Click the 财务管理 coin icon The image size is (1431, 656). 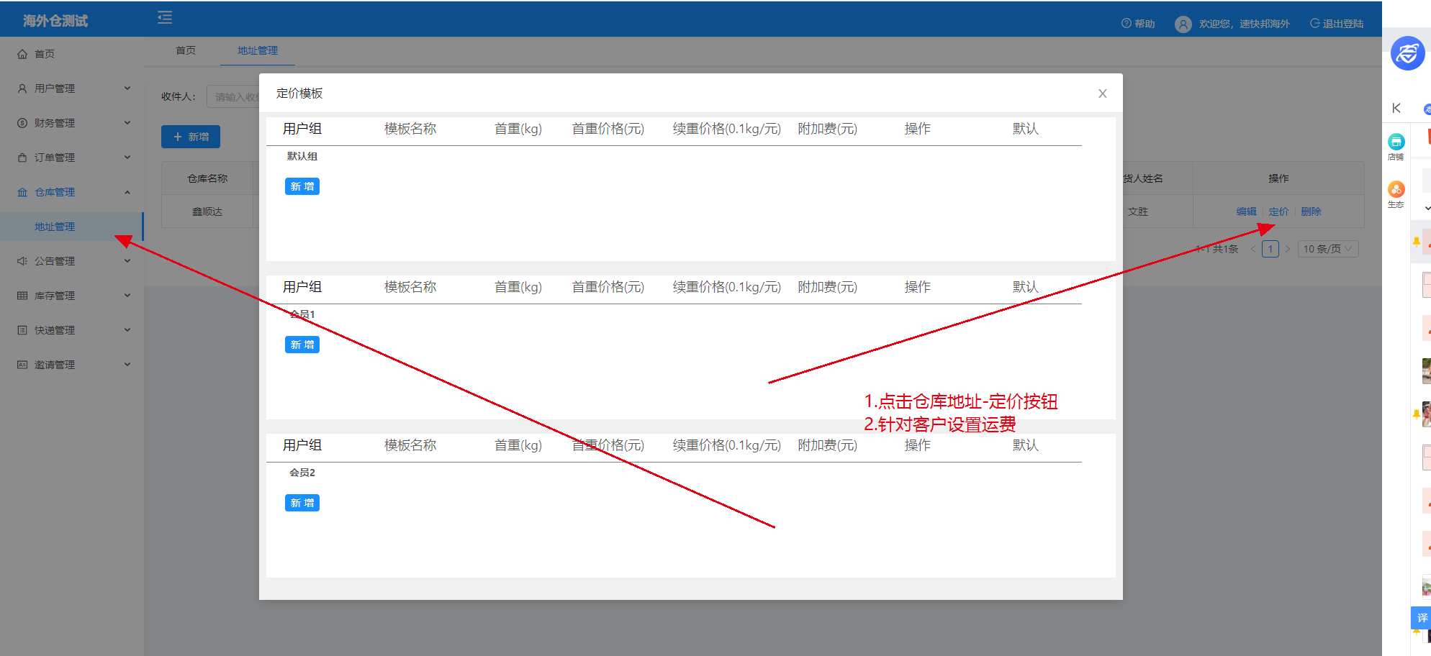[22, 123]
